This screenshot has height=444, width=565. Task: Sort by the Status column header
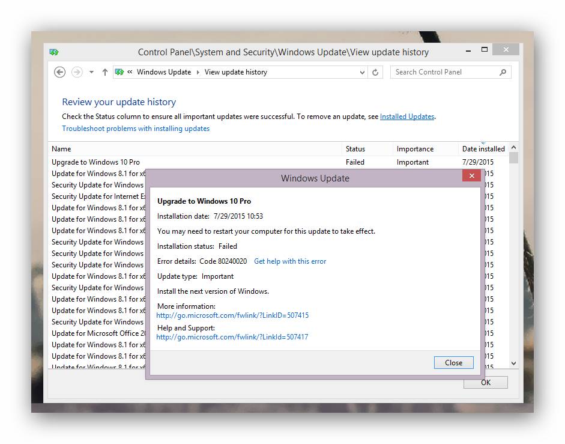[x=355, y=149]
